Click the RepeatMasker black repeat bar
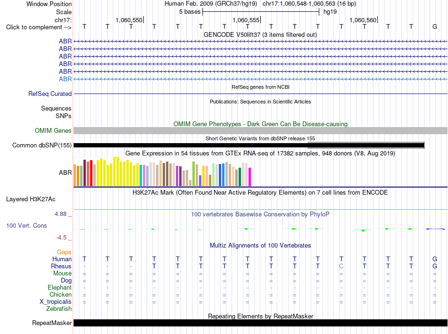The image size is (448, 334). (x=260, y=323)
